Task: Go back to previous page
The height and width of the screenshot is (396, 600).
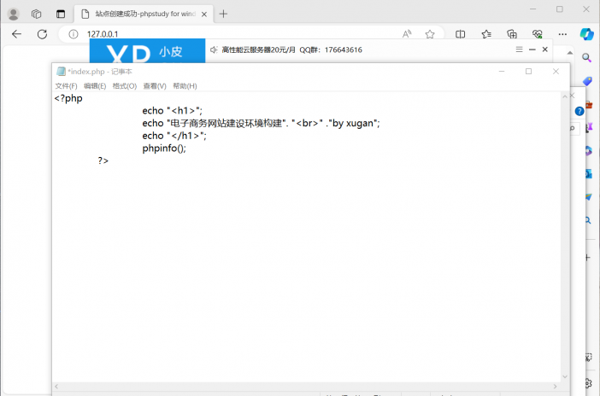Action: (x=16, y=34)
